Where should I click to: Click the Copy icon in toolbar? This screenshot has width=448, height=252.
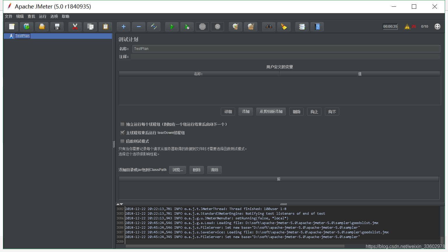click(x=90, y=27)
